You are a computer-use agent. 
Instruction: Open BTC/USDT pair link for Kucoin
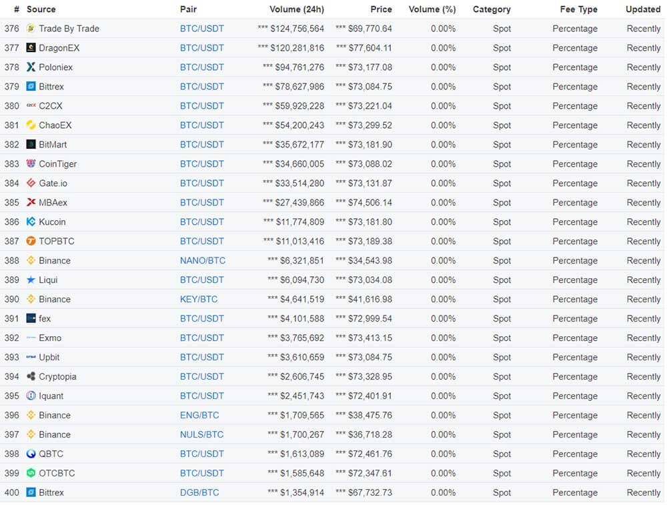click(x=201, y=221)
